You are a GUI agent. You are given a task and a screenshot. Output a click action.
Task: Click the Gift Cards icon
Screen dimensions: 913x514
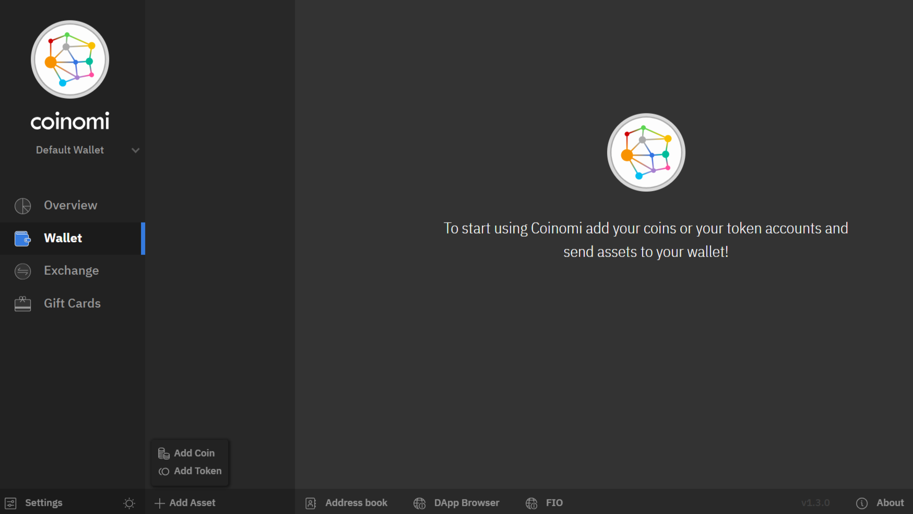(22, 303)
